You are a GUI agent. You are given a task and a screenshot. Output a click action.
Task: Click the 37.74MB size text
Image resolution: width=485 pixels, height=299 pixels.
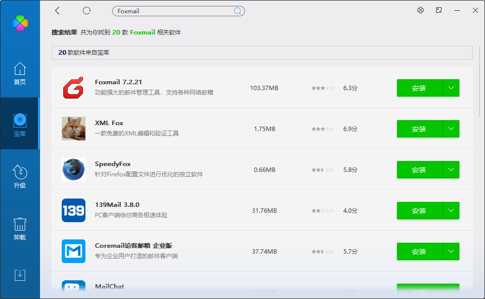[264, 252]
